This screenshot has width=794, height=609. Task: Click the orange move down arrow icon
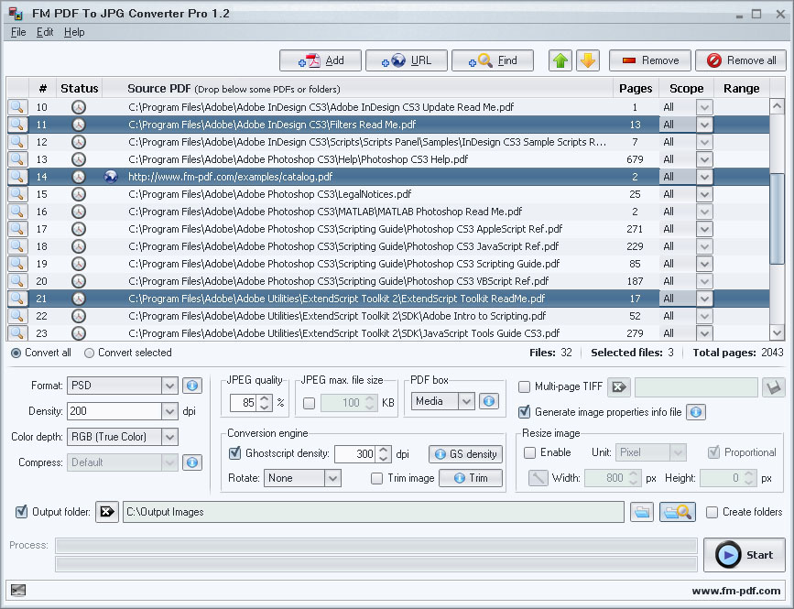tap(587, 60)
